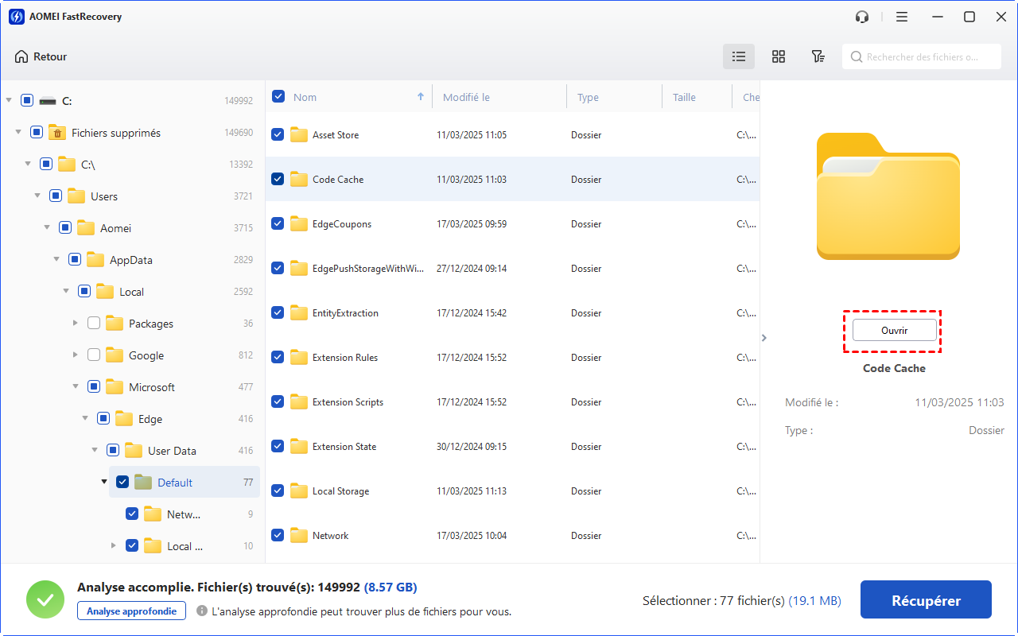This screenshot has height=636, width=1018.
Task: Tick the Packages folder checkbox
Action: click(94, 324)
